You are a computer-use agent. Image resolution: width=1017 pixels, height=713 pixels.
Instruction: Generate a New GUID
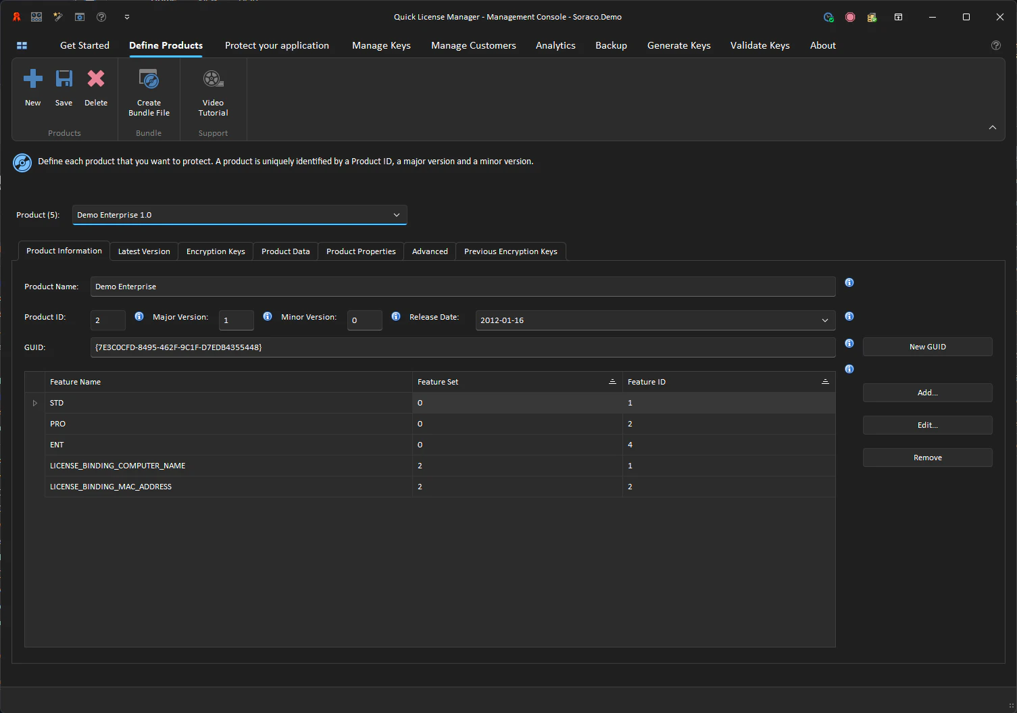click(927, 346)
